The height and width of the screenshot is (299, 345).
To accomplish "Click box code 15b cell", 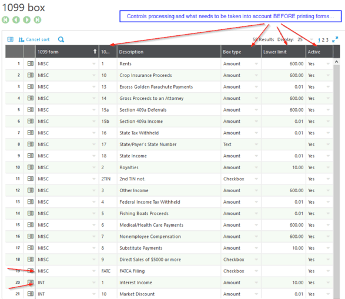I will [x=108, y=122].
